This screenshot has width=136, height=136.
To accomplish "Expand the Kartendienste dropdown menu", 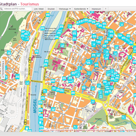I will (x=81, y=9).
